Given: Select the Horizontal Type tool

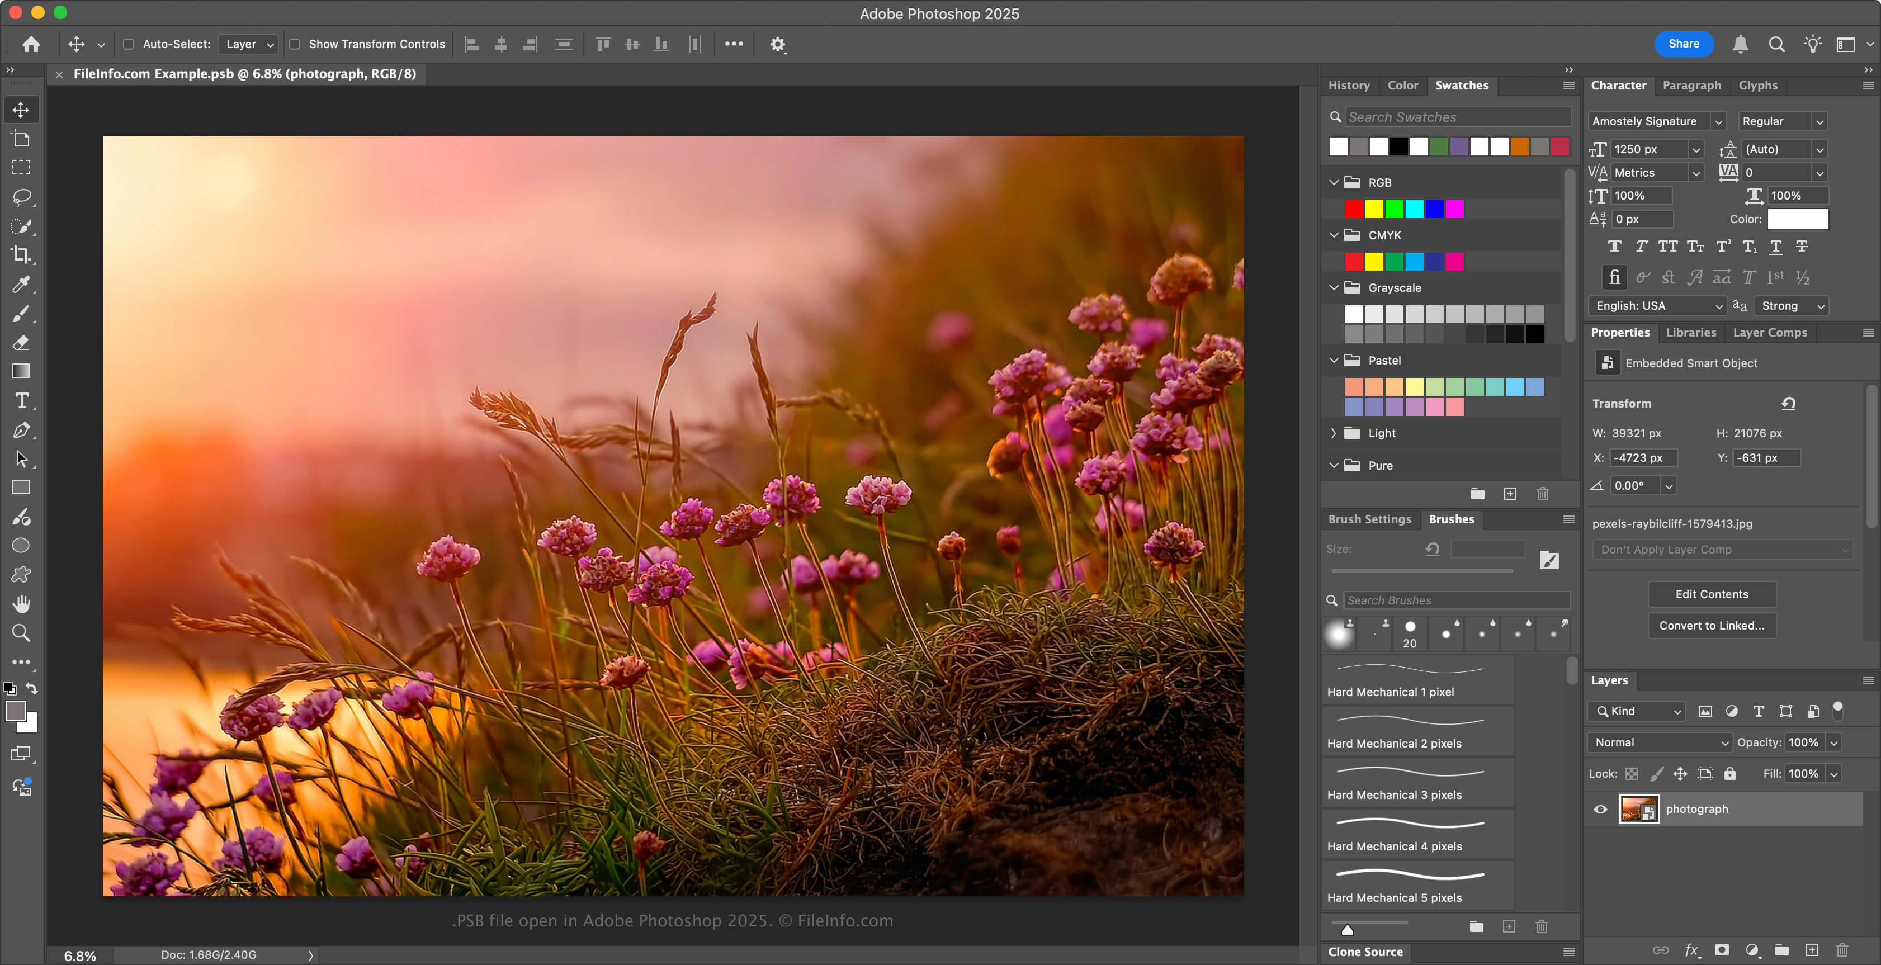Looking at the screenshot, I should (21, 401).
